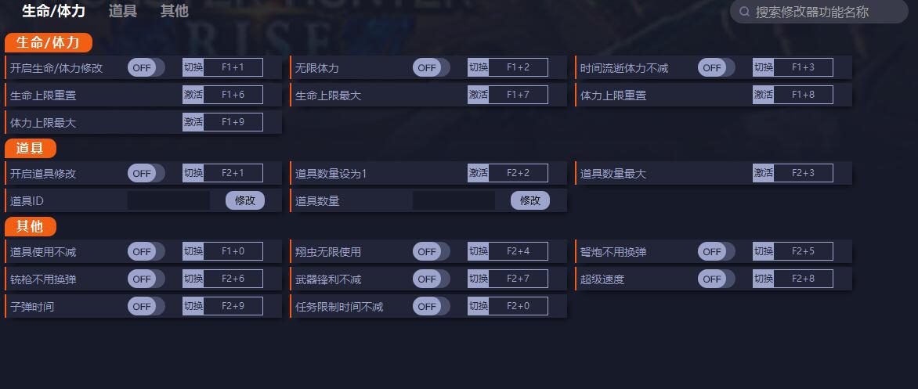Turn on 时间流逝体力不减 switch
The image size is (918, 389).
pos(716,68)
